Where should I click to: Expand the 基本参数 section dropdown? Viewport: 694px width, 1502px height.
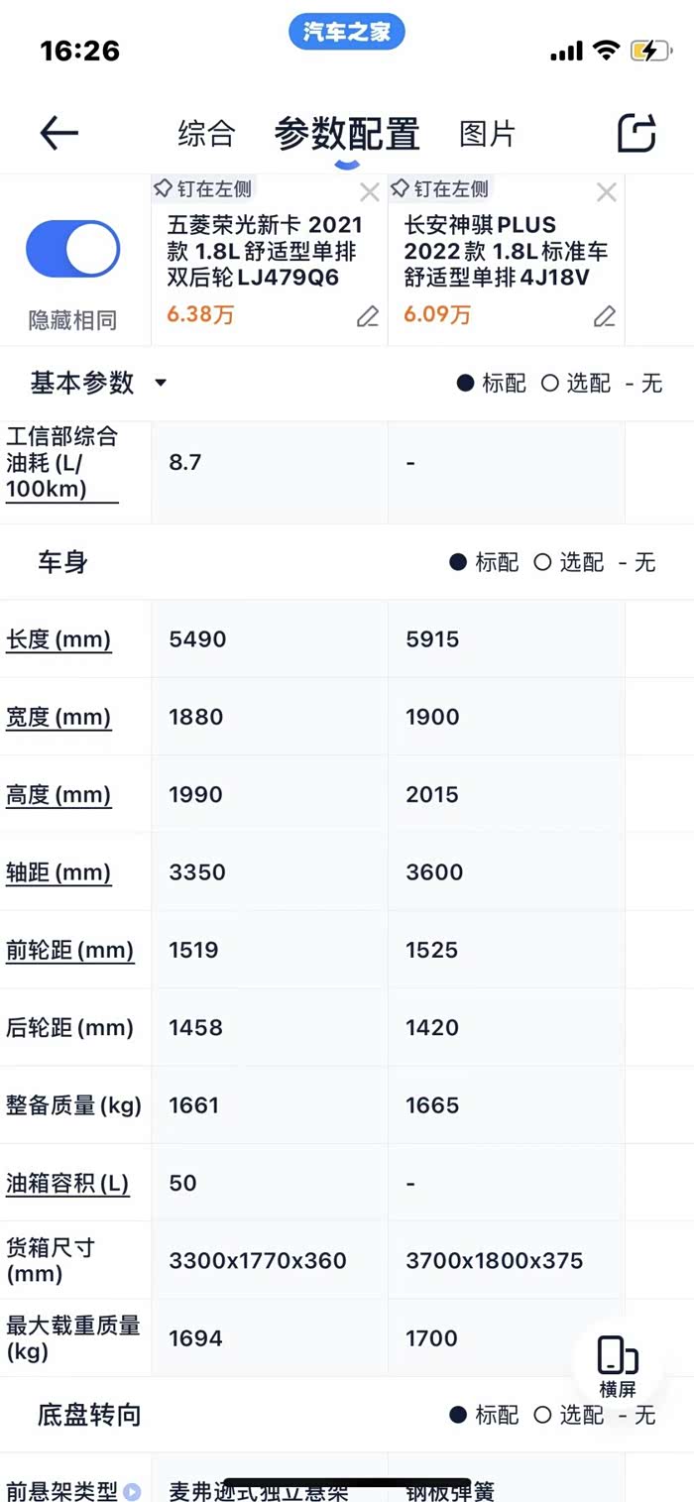click(161, 384)
